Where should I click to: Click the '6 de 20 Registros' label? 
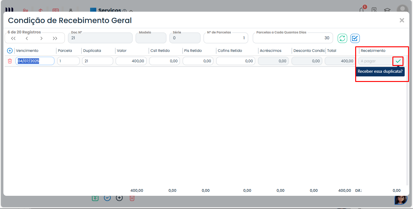pos(24,32)
